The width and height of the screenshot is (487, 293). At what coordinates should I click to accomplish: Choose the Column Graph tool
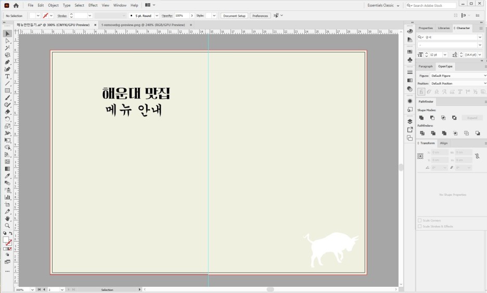[x=7, y=197]
